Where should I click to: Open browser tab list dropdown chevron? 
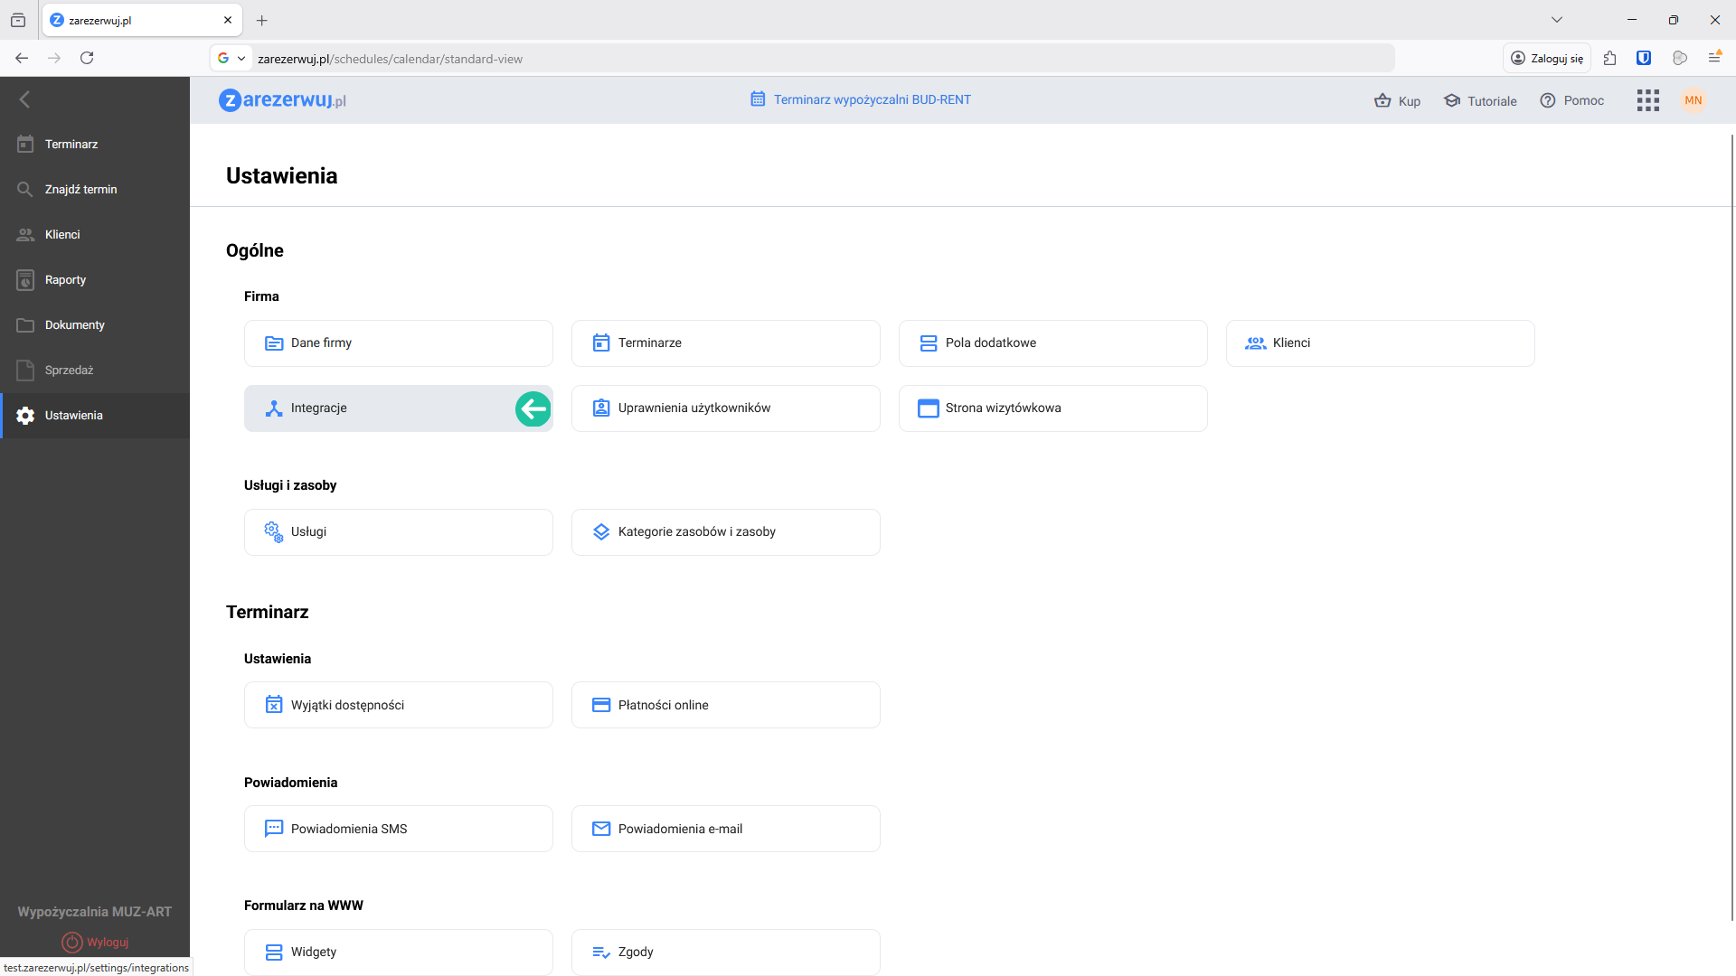tap(1556, 20)
